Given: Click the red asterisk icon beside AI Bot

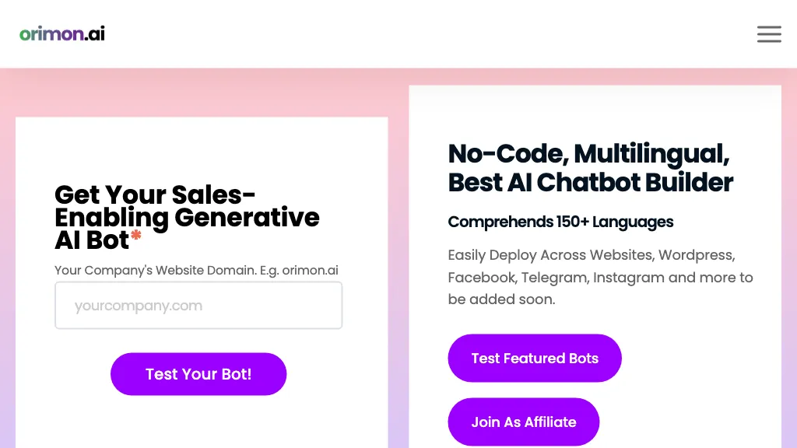Looking at the screenshot, I should tap(135, 233).
